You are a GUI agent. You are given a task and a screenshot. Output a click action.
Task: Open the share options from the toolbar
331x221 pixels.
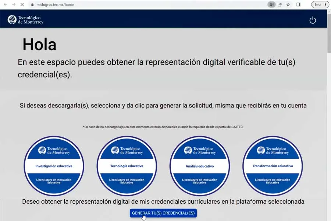pyautogui.click(x=280, y=4)
